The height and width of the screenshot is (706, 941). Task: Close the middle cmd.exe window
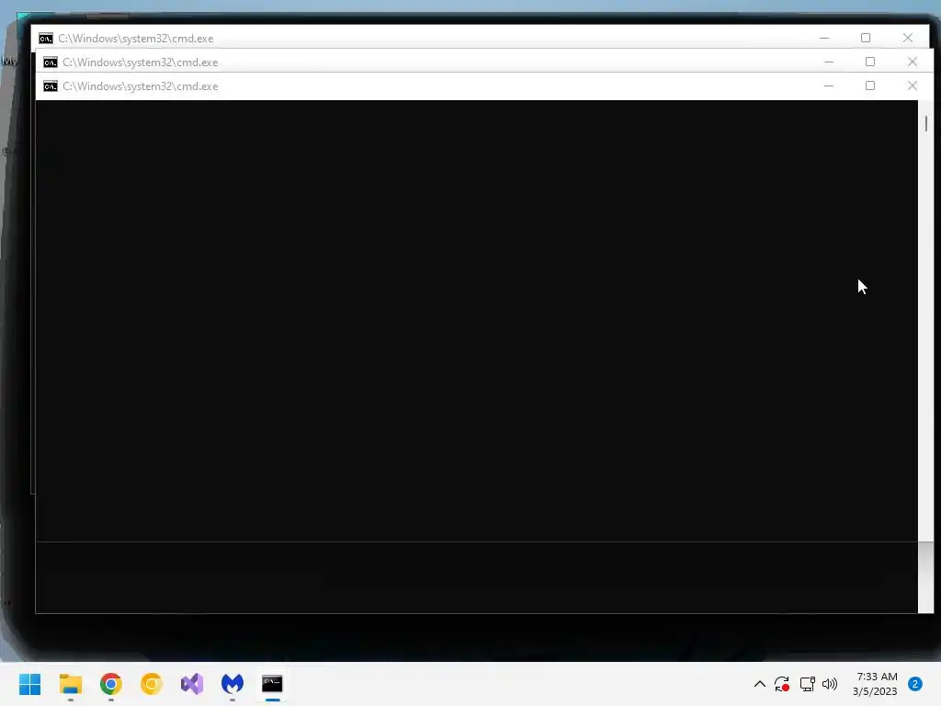913,62
